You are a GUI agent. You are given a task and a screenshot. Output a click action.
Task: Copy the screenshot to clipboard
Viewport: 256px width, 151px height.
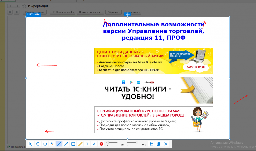point(159,144)
